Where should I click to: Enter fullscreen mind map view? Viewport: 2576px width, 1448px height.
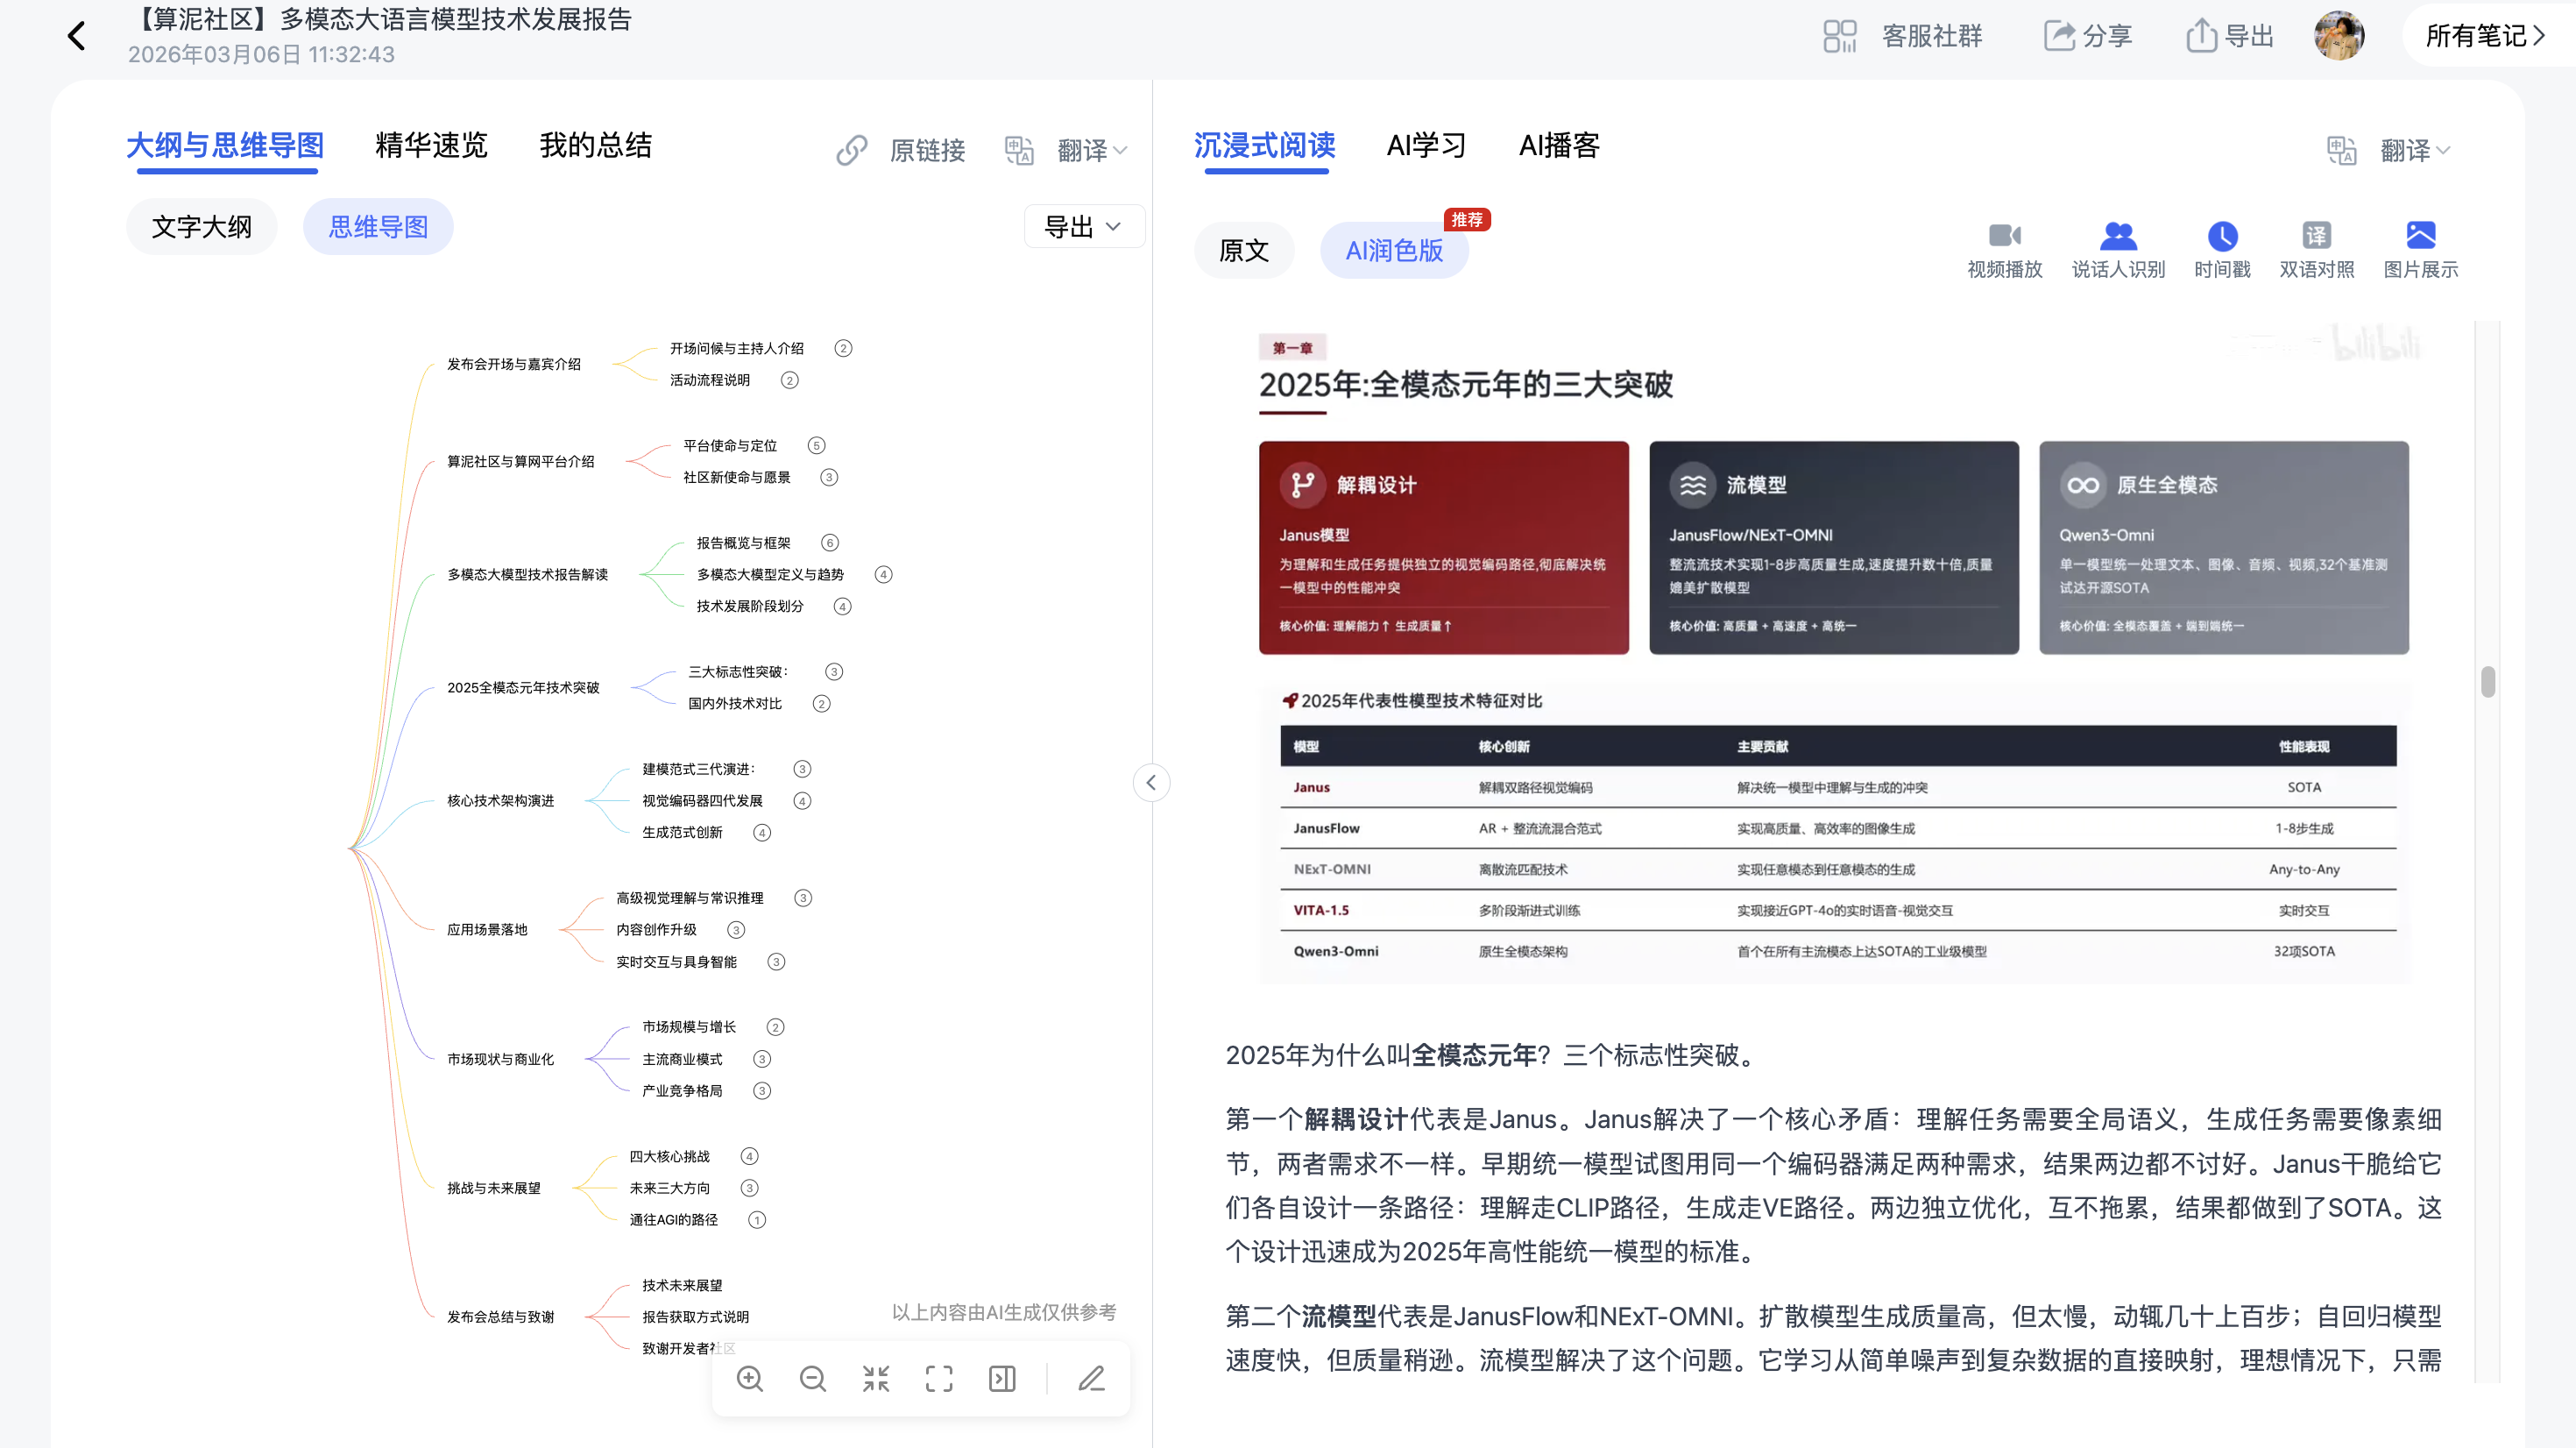point(939,1379)
